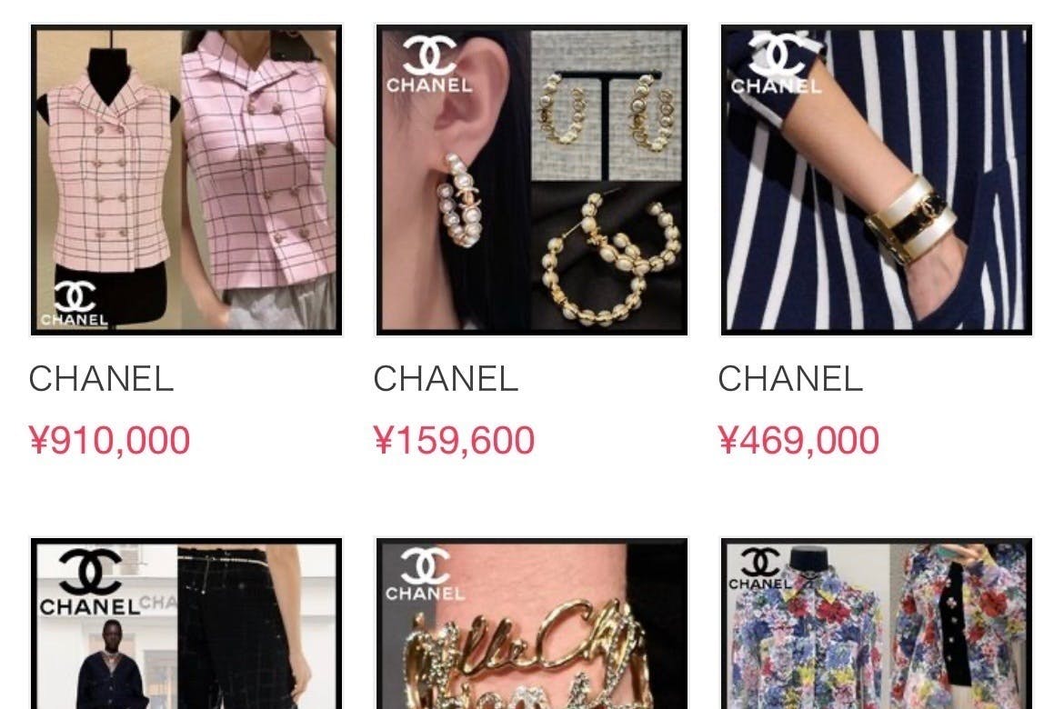Click the earrings on the T-stand display photo
Viewport: 1064px width, 709px height.
606,105
